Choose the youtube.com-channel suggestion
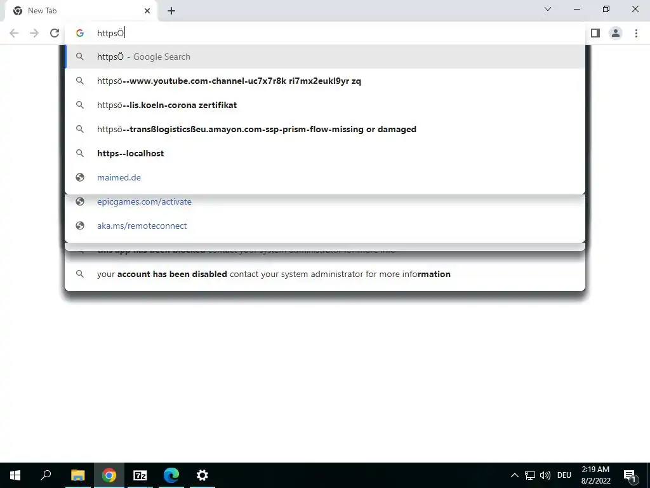 tap(325, 81)
